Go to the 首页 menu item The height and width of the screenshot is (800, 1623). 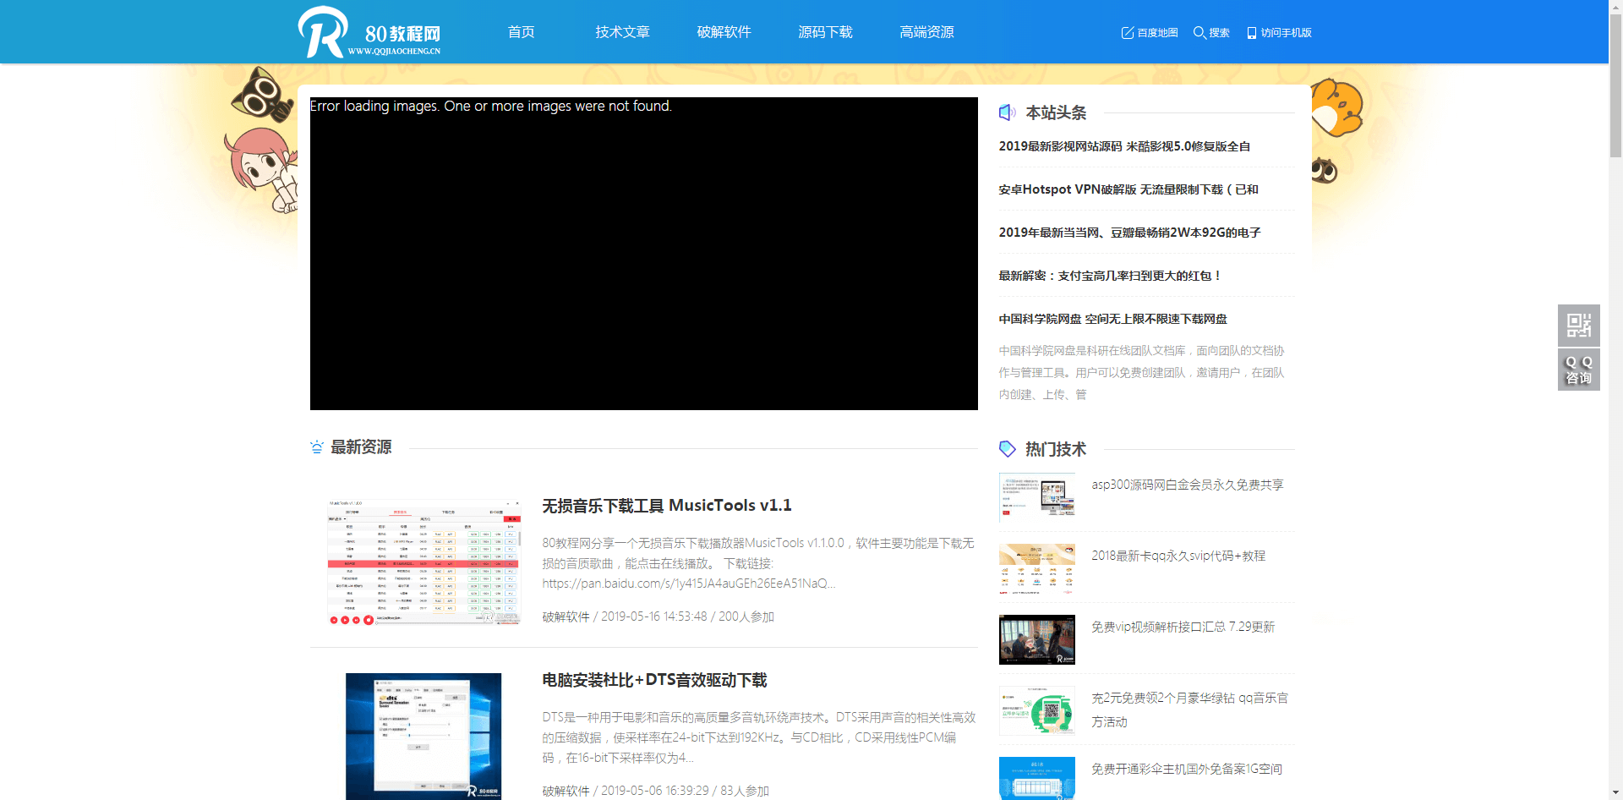click(x=521, y=32)
